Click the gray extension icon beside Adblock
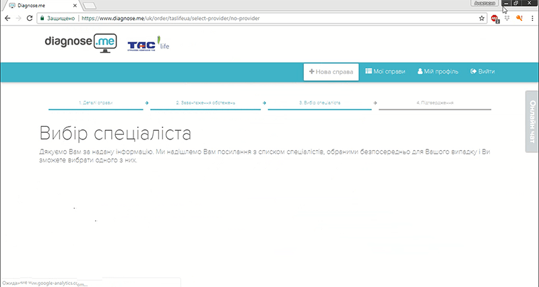The image size is (539, 287). (x=507, y=18)
